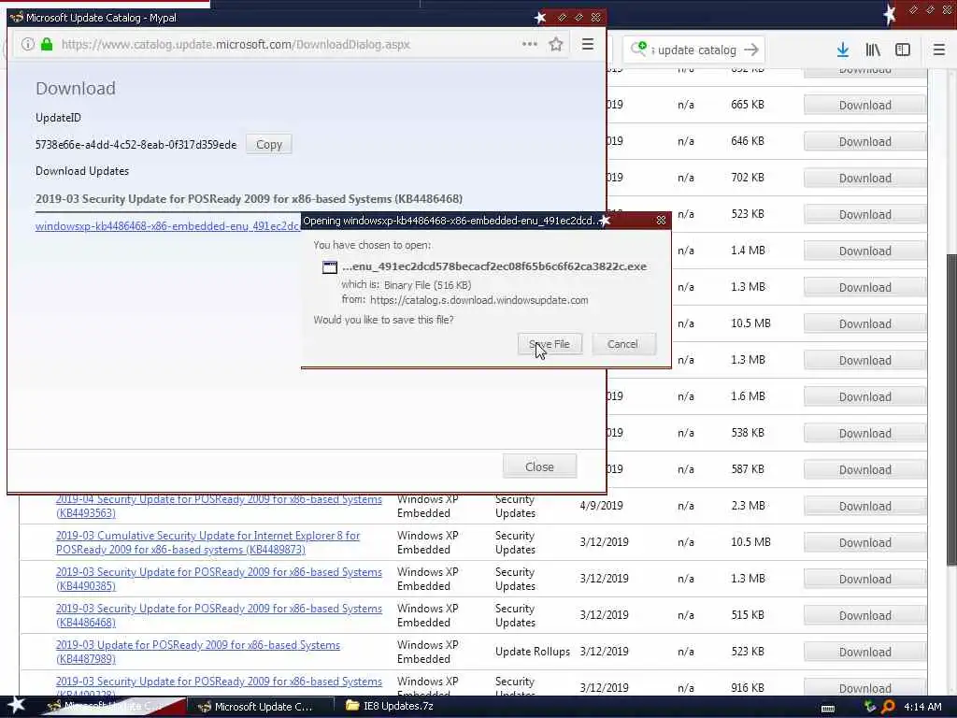Open page actions three-dots menu
The height and width of the screenshot is (718, 957).
(529, 44)
